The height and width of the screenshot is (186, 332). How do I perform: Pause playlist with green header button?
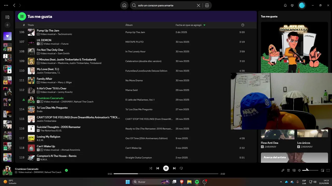[x=22, y=16]
